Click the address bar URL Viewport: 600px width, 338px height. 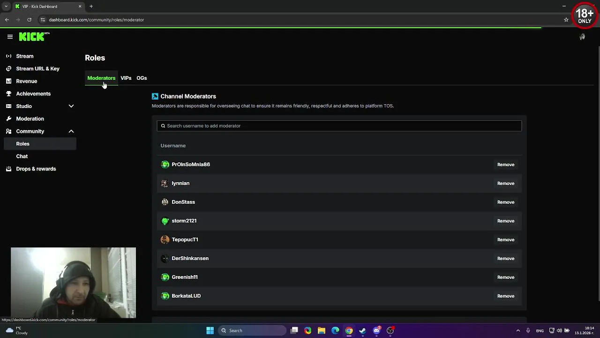(96, 20)
